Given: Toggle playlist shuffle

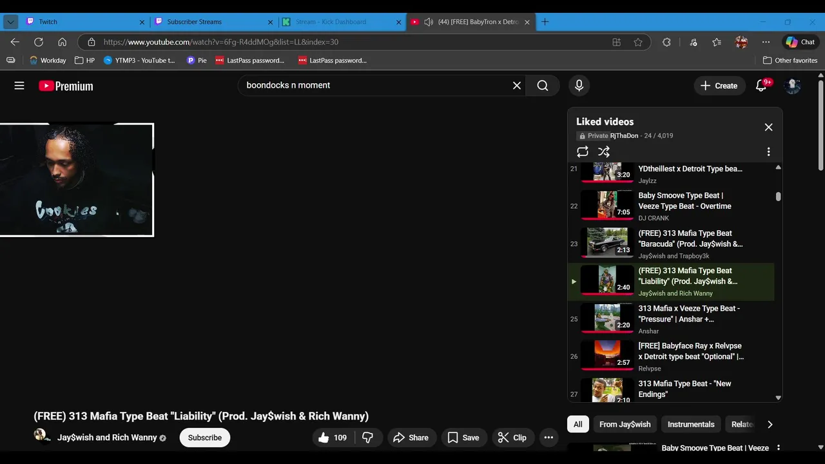Looking at the screenshot, I should [603, 151].
